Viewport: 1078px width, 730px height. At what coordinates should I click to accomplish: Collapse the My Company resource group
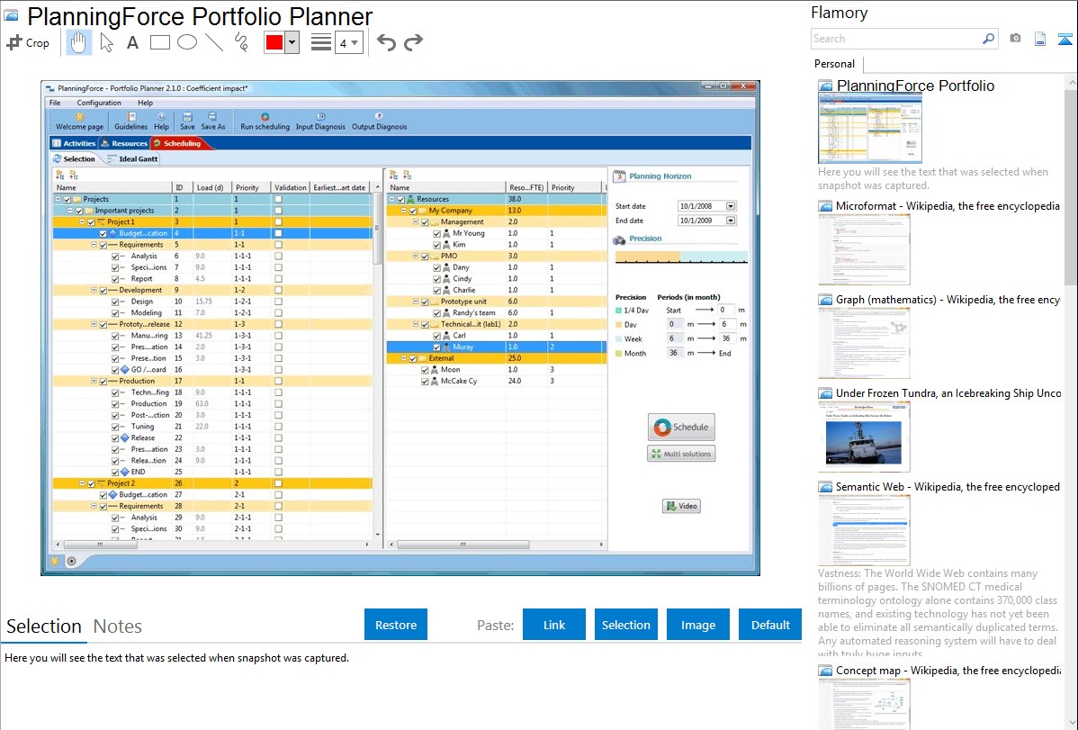pos(403,211)
